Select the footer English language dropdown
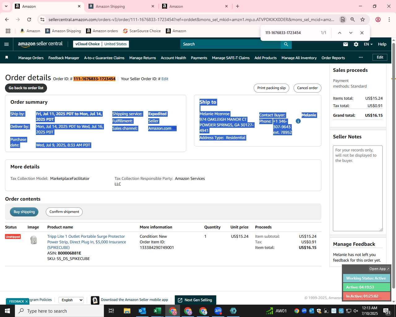Image resolution: width=396 pixels, height=317 pixels. 71,300
